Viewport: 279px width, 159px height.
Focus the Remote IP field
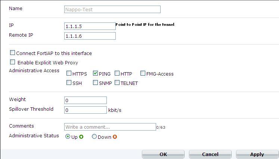coord(90,36)
